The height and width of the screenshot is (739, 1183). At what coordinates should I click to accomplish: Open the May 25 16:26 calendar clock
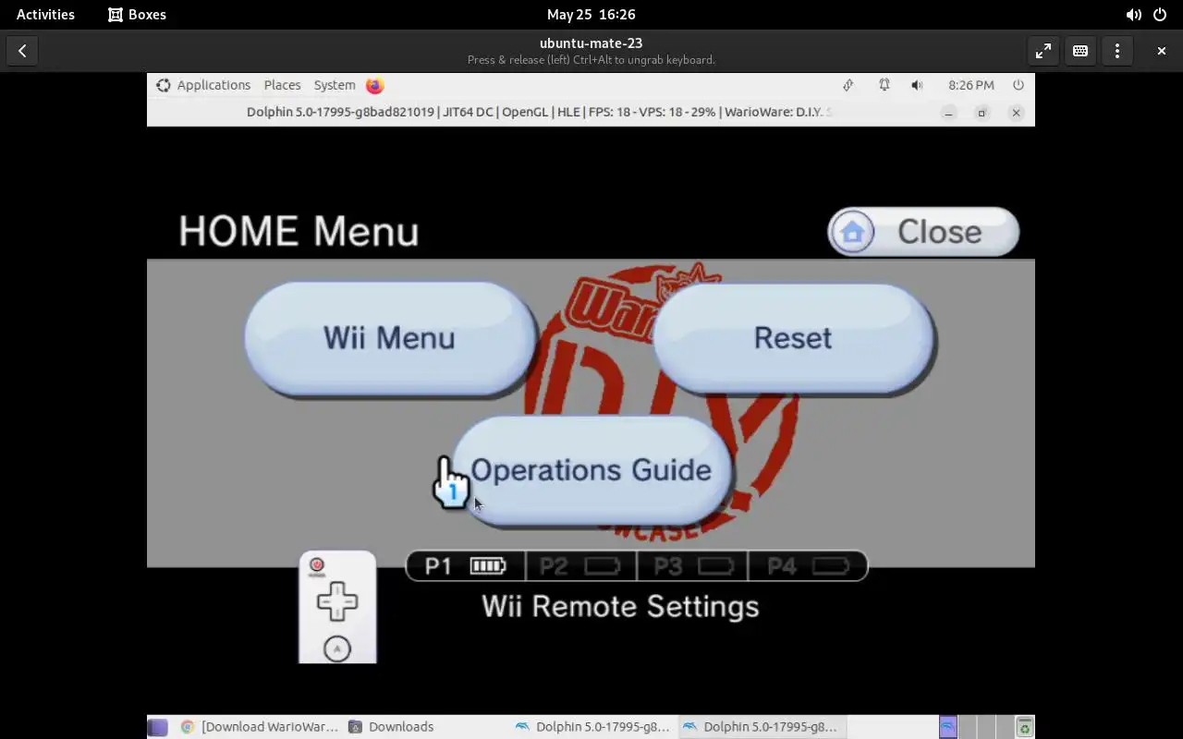pos(591,15)
